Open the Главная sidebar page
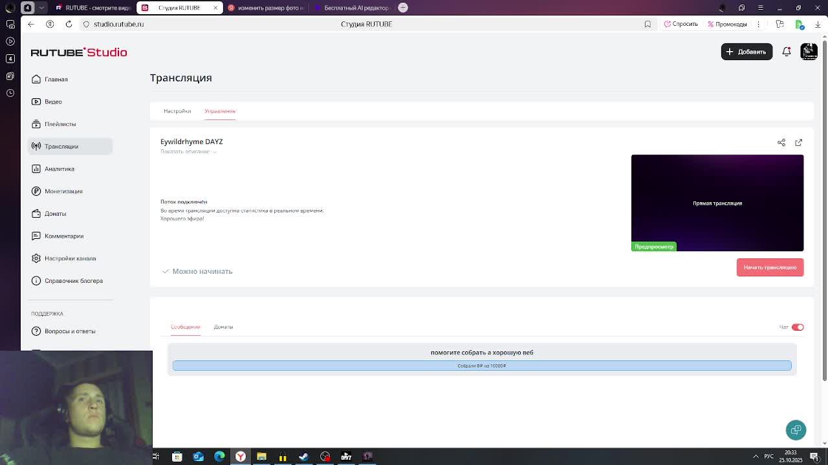 pos(70,79)
